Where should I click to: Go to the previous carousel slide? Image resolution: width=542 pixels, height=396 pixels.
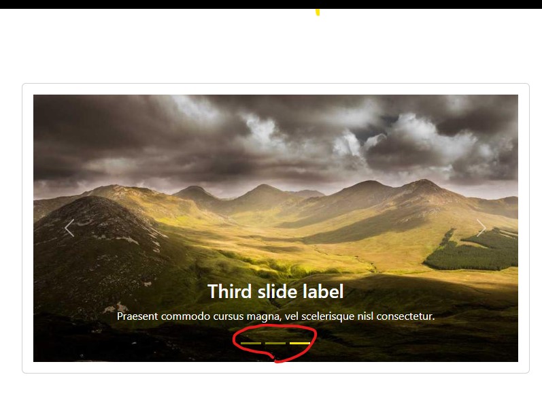click(69, 228)
